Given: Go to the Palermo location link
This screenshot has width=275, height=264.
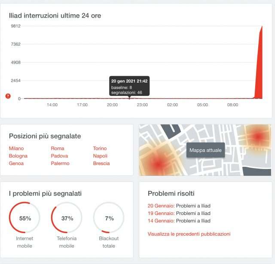Looking at the screenshot, I should pos(60,163).
